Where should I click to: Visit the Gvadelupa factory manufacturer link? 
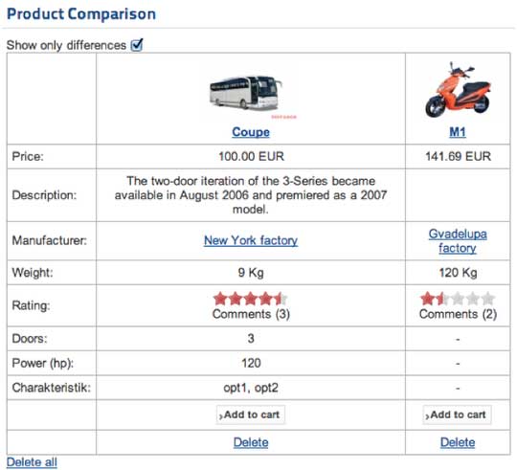tap(458, 240)
